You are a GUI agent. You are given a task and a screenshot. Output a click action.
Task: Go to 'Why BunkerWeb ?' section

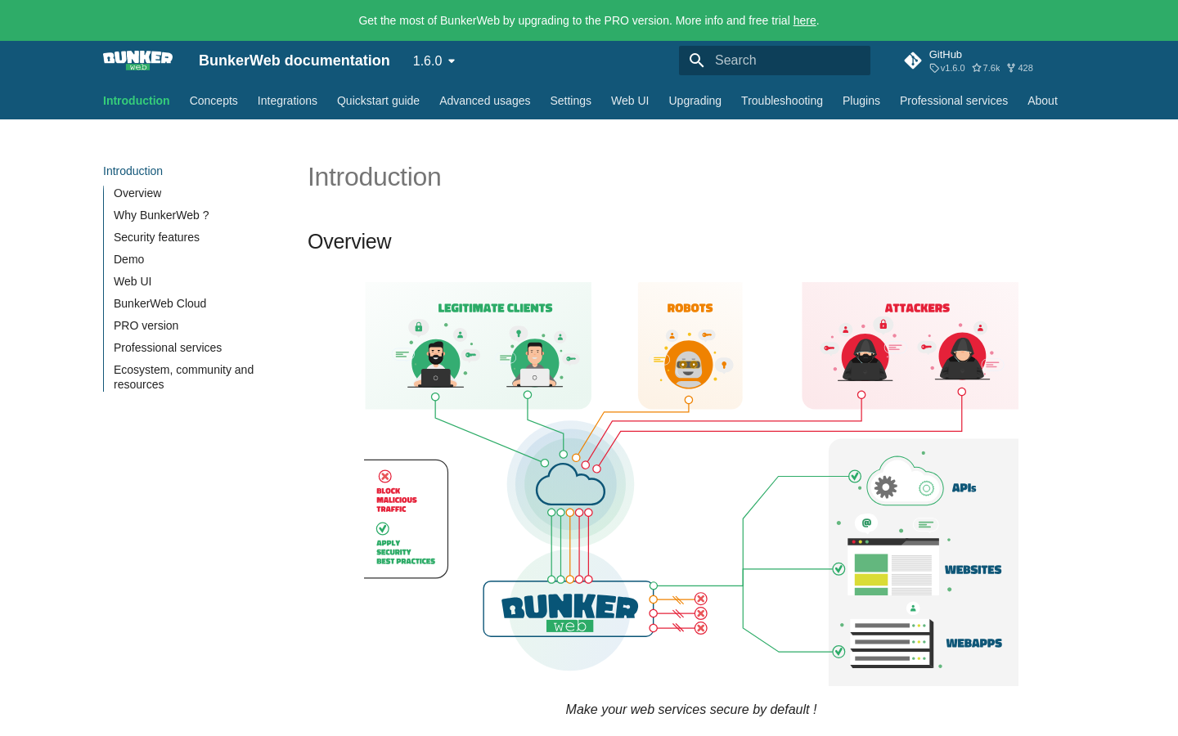[161, 215]
